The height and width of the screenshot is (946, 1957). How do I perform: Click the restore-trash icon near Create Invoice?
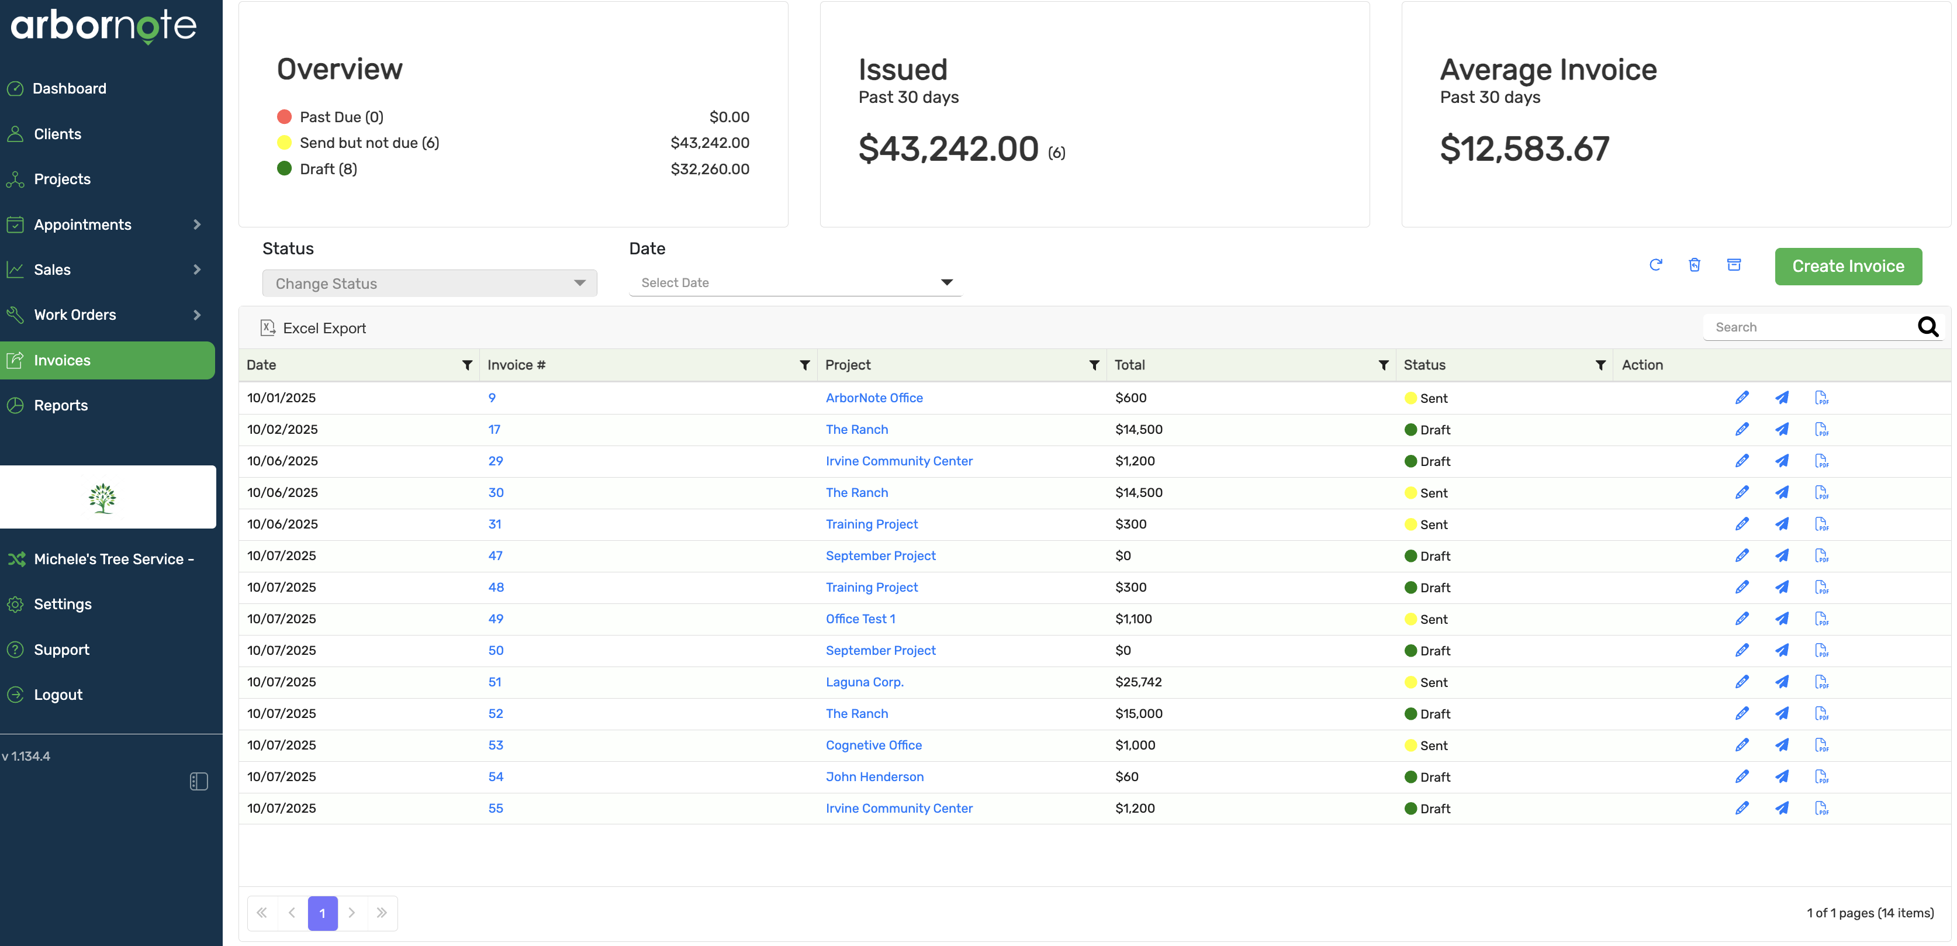point(1695,265)
